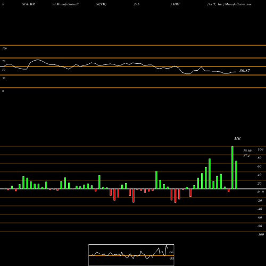Click the MR axis label 80
The height and width of the screenshot is (266, 266).
click(260, 158)
